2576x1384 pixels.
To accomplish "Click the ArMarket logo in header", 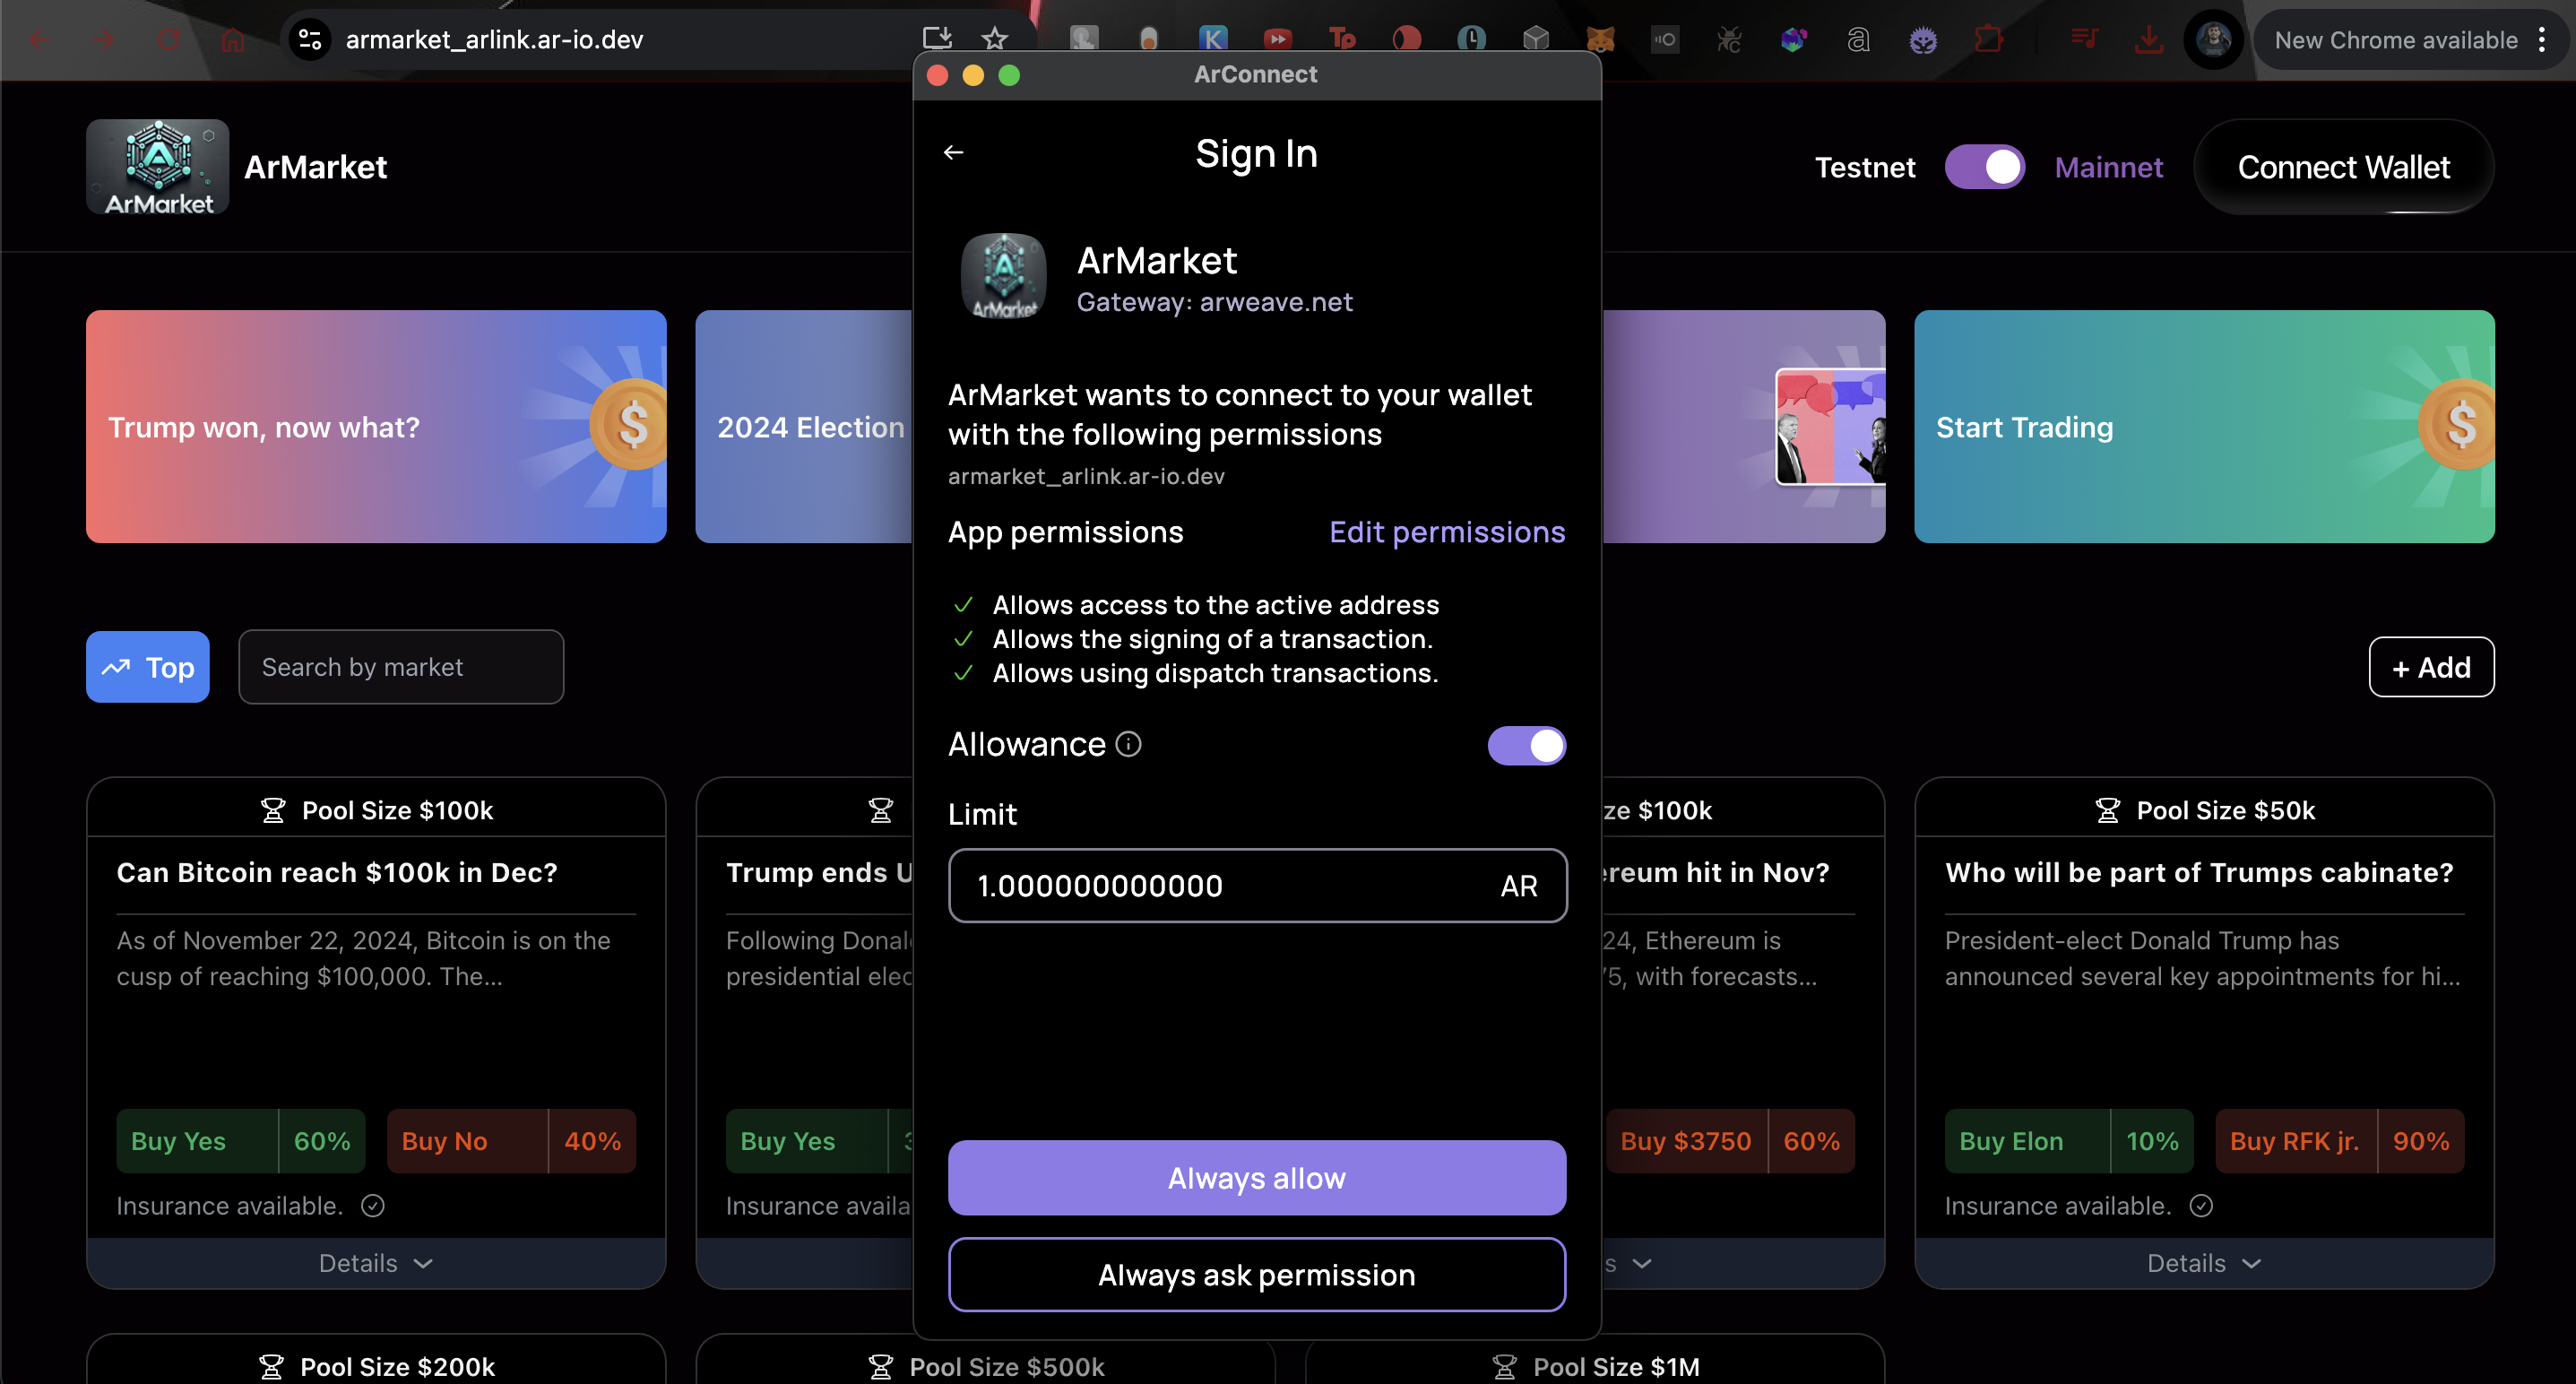I will click(x=158, y=166).
